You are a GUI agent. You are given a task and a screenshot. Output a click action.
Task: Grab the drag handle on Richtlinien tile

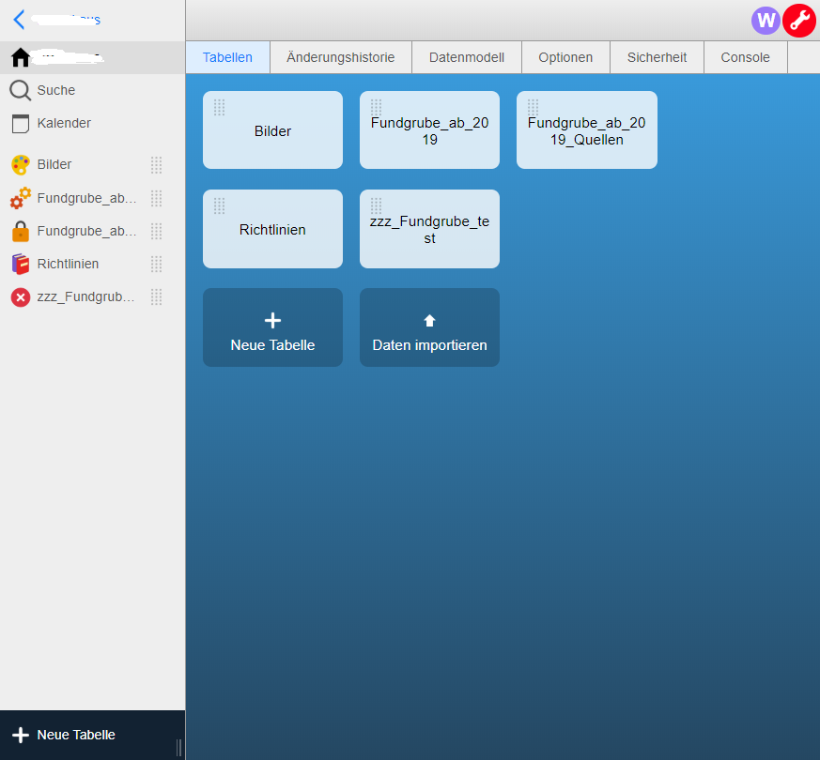coord(219,205)
